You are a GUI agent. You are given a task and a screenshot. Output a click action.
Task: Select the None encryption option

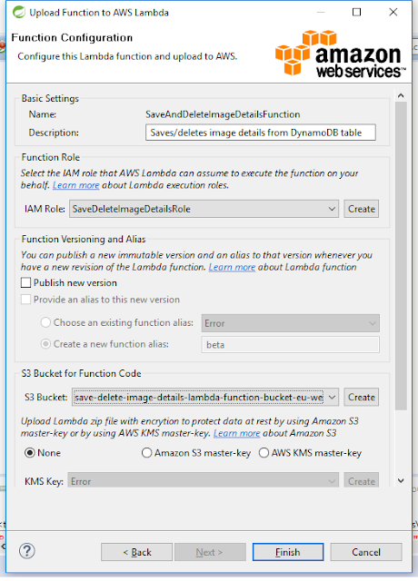click(30, 453)
